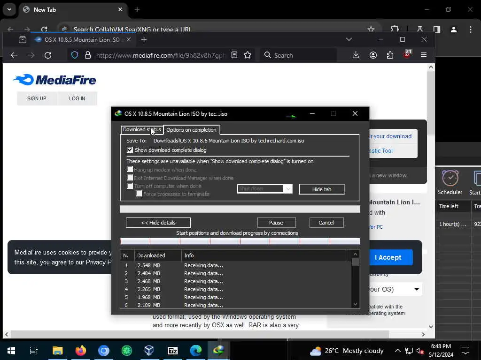
Task: Open Microsoft Edge from the taskbar
Action: pos(196,351)
